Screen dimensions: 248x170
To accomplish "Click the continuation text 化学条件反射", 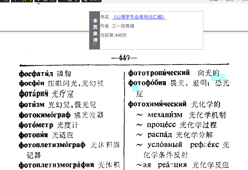I will (x=165, y=155).
